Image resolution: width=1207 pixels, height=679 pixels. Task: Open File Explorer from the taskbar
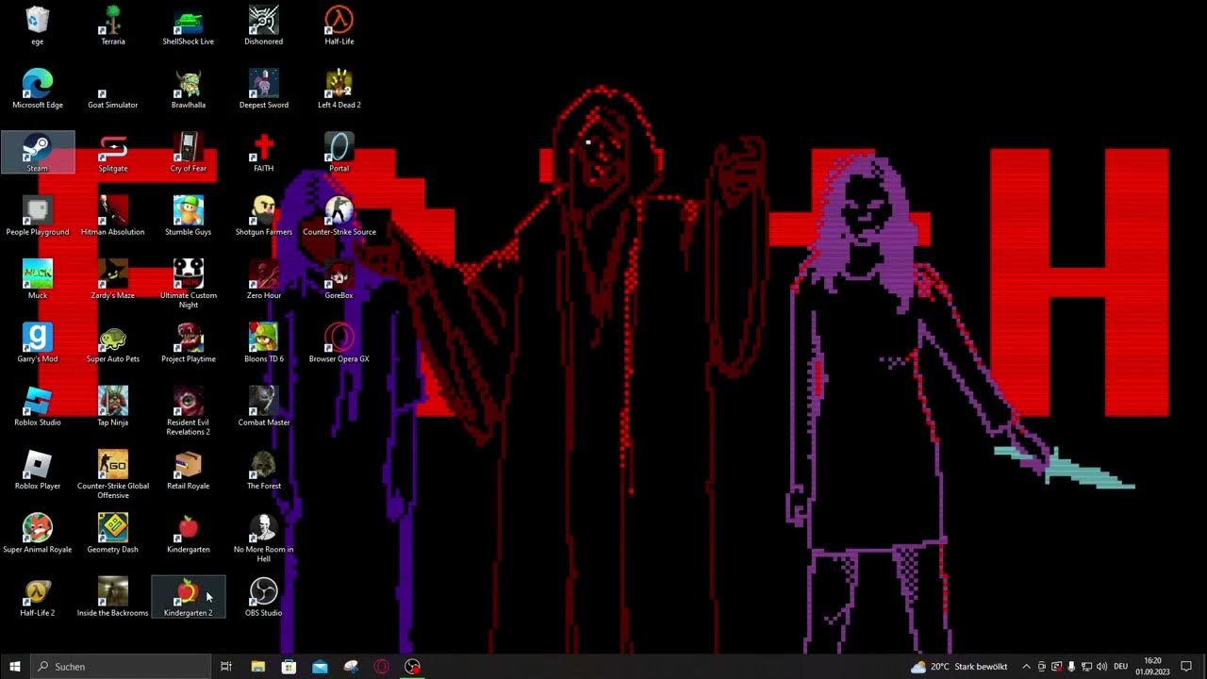(x=258, y=666)
